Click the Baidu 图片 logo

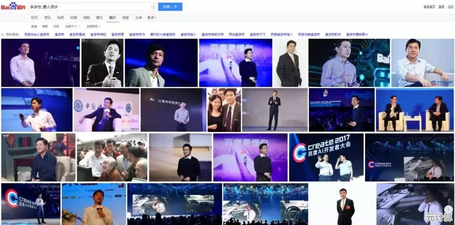(13, 6)
